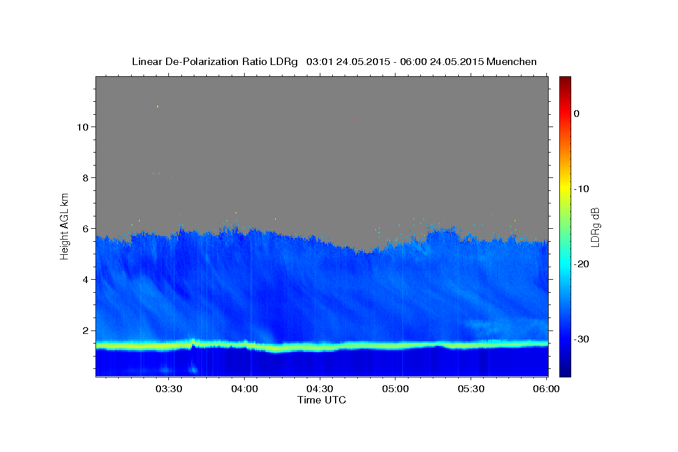Click the bright yellow melting layer band
The image size is (678, 452).
(x=322, y=345)
